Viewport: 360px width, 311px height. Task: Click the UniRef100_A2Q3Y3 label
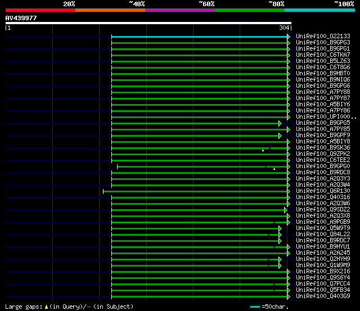[x=323, y=179]
